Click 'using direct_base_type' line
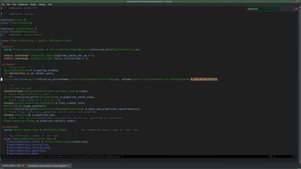 pyautogui.click(x=35, y=130)
